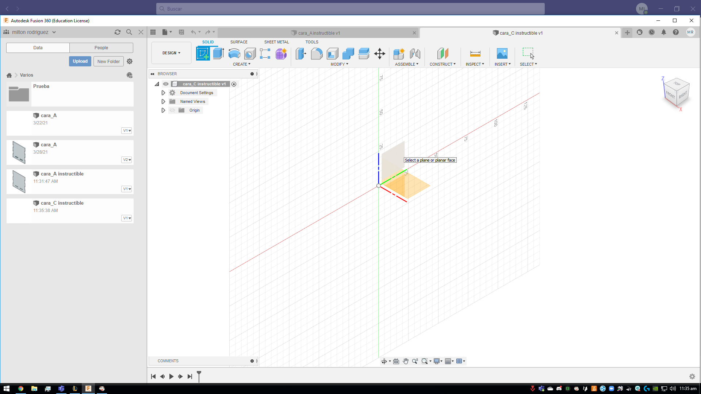Viewport: 701px width, 394px height.
Task: Select the Create Form tool
Action: click(x=281, y=54)
